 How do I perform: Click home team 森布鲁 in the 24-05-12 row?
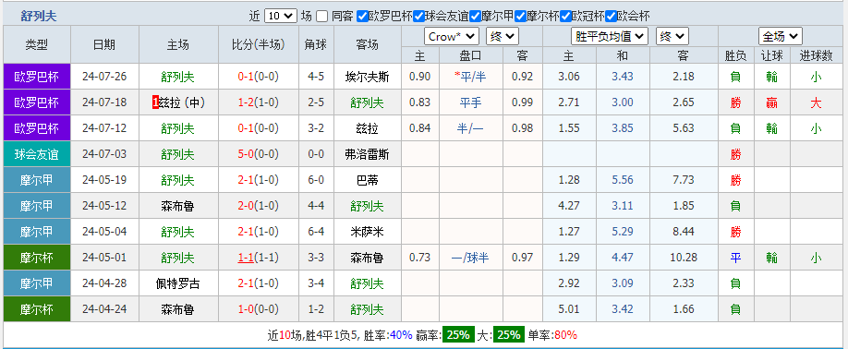178,206
